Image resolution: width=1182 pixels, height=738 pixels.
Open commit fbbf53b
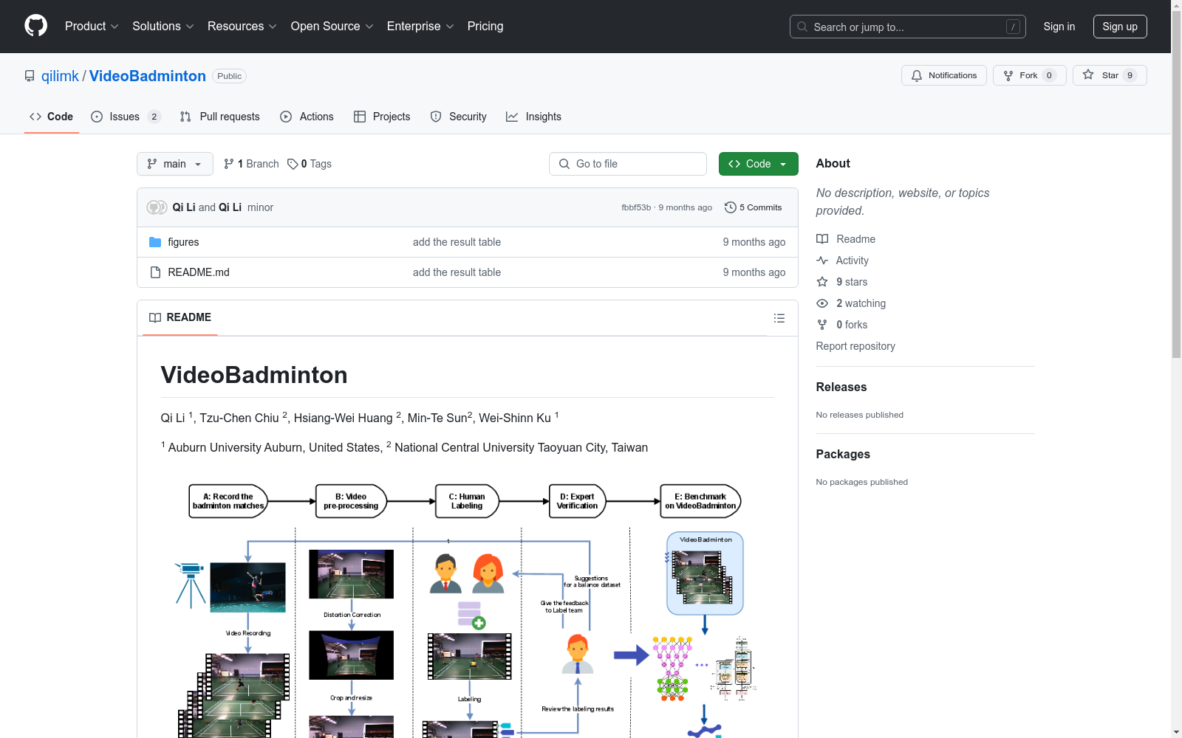(636, 207)
